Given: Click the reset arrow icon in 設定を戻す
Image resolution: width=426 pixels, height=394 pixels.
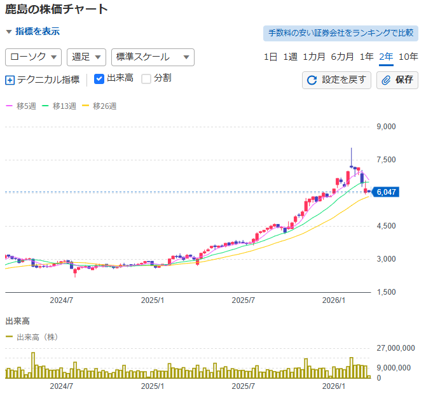Looking at the screenshot, I should [x=312, y=80].
